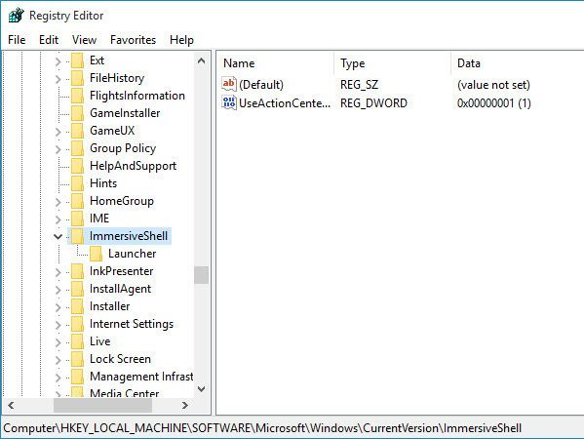Click the tree pane scroll right arrow
Screen dimensions: 584x439
coord(184,406)
